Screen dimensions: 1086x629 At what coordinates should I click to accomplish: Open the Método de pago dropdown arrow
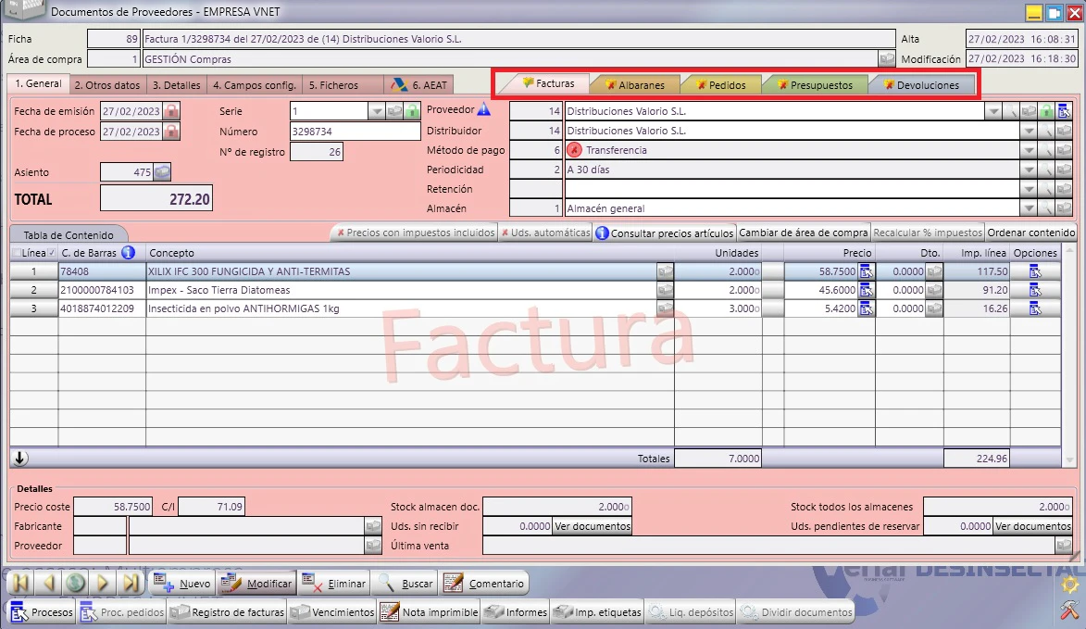[x=1029, y=150]
